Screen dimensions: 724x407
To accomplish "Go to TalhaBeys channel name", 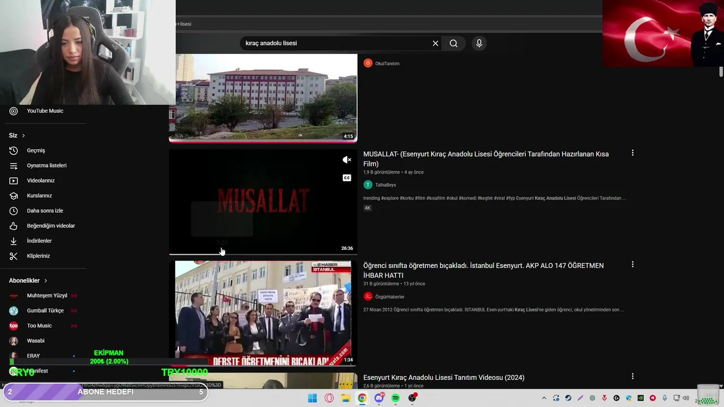I will 386,185.
